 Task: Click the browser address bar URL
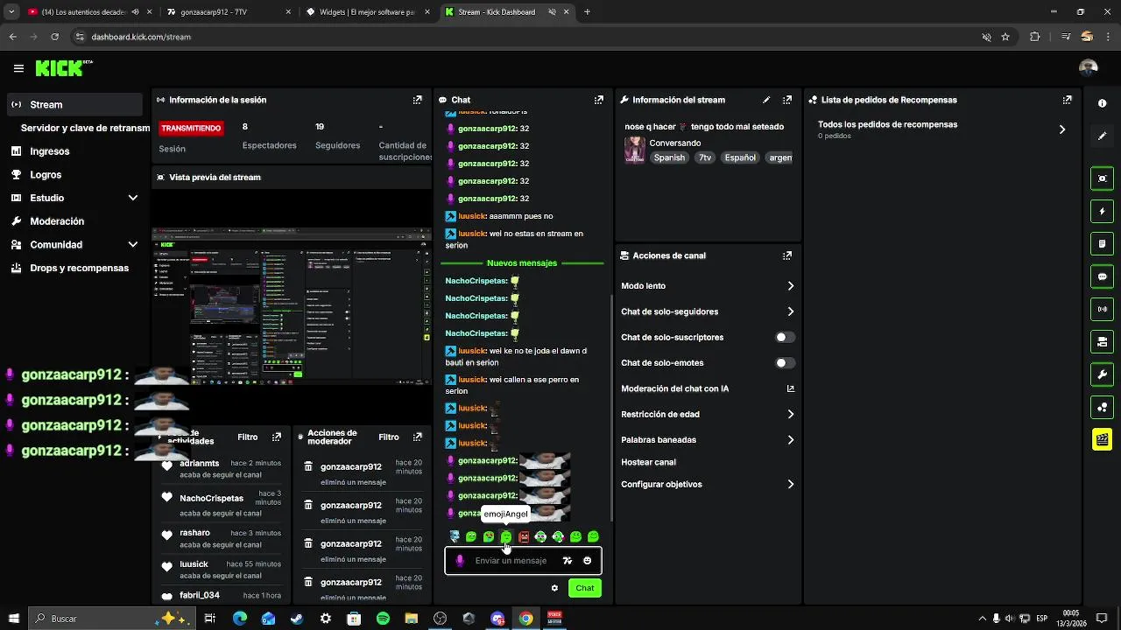click(141, 37)
